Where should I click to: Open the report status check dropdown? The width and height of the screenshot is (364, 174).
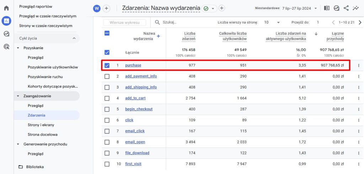pos(209,9)
